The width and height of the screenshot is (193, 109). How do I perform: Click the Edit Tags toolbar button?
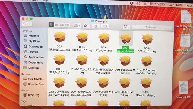point(105,26)
